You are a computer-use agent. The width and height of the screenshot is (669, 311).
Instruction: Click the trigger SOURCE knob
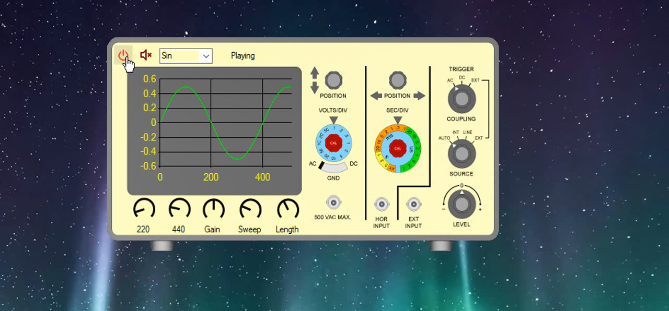coord(461,153)
